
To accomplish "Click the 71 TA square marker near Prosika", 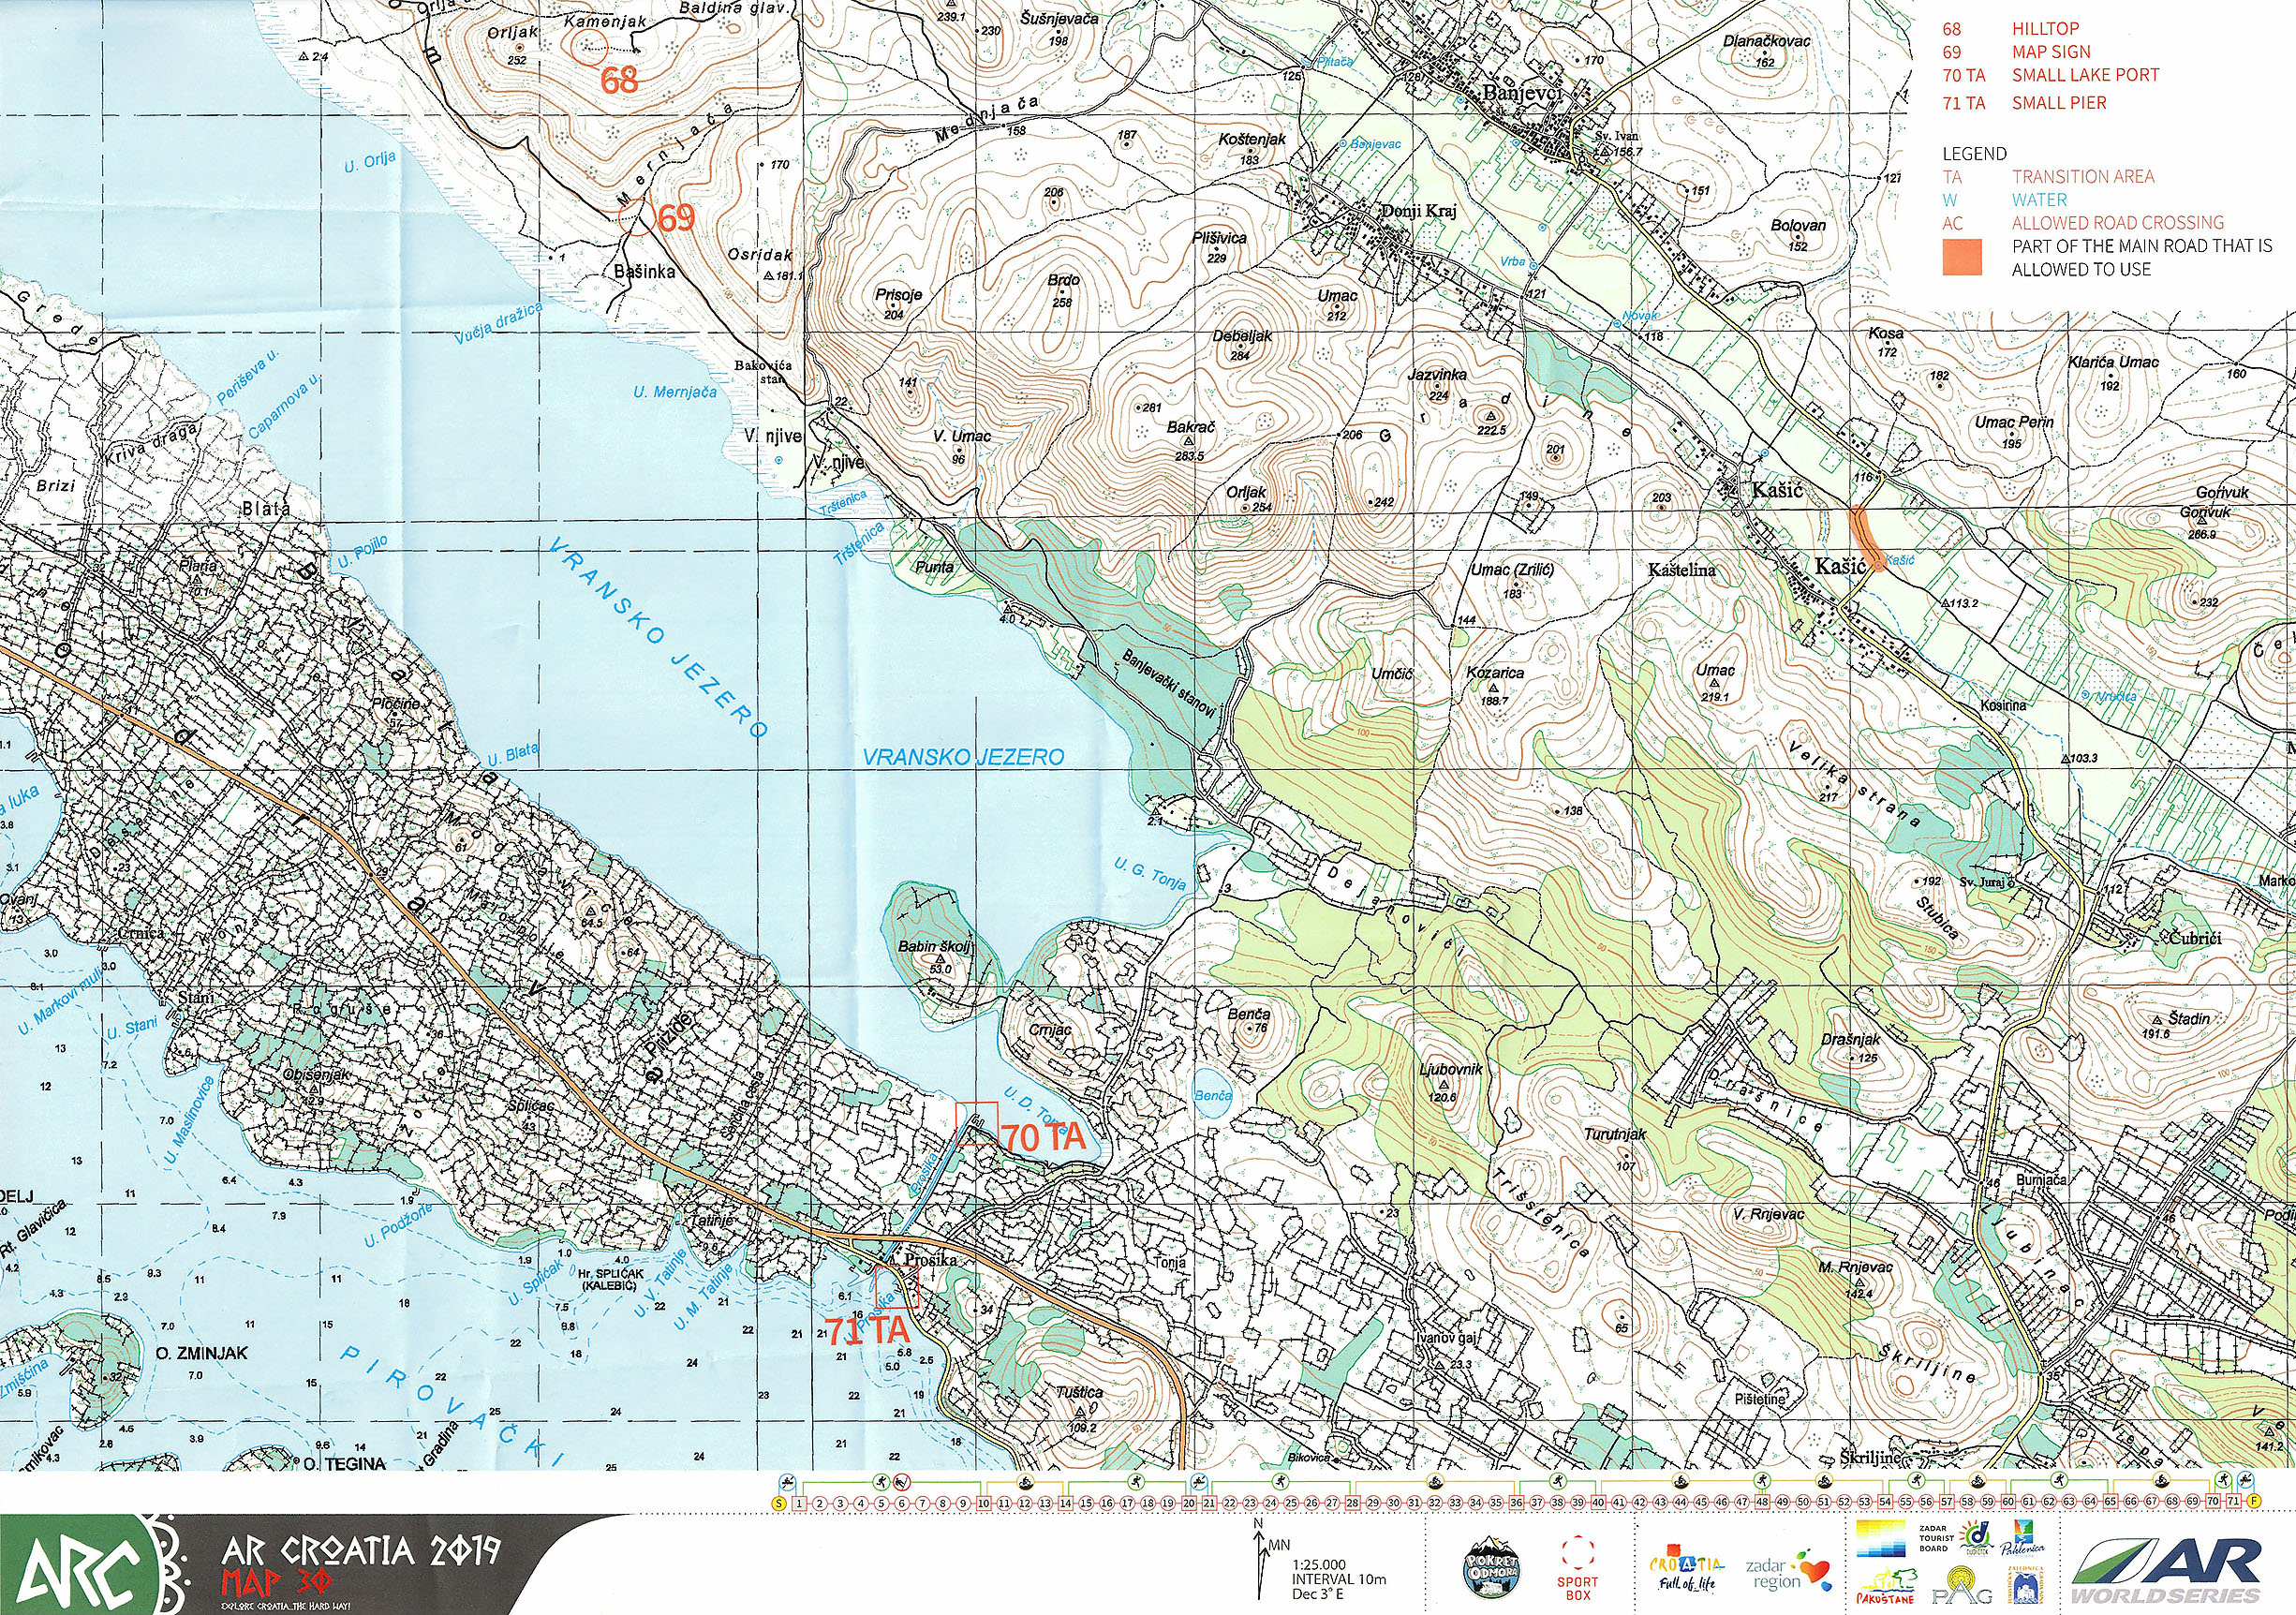I will (x=897, y=1287).
